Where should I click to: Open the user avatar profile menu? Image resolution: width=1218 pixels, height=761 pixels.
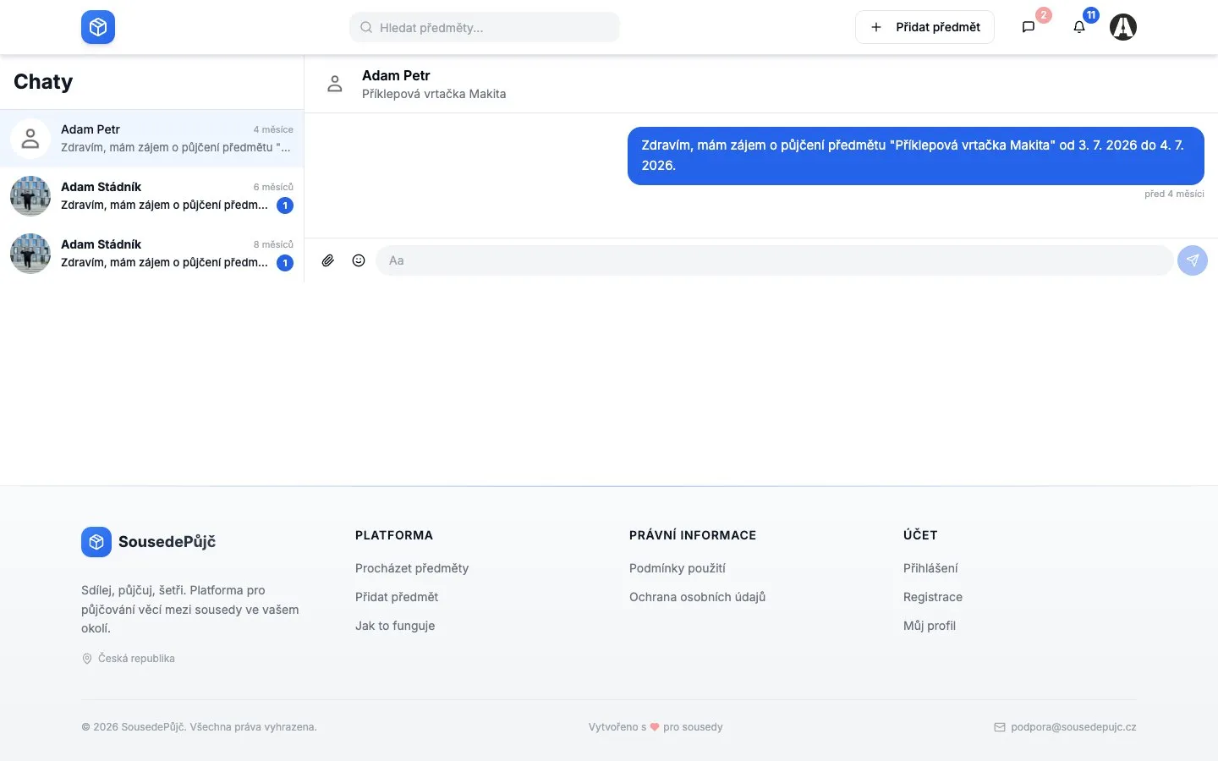(1123, 27)
